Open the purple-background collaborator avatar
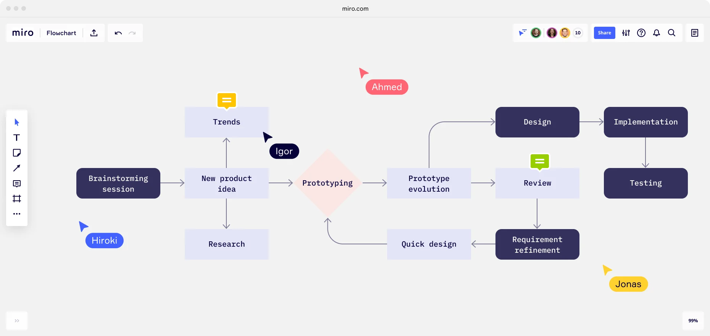The image size is (710, 336). coord(552,33)
